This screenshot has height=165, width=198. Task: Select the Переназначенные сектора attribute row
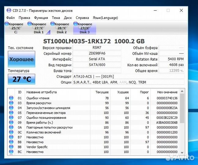[94, 113]
